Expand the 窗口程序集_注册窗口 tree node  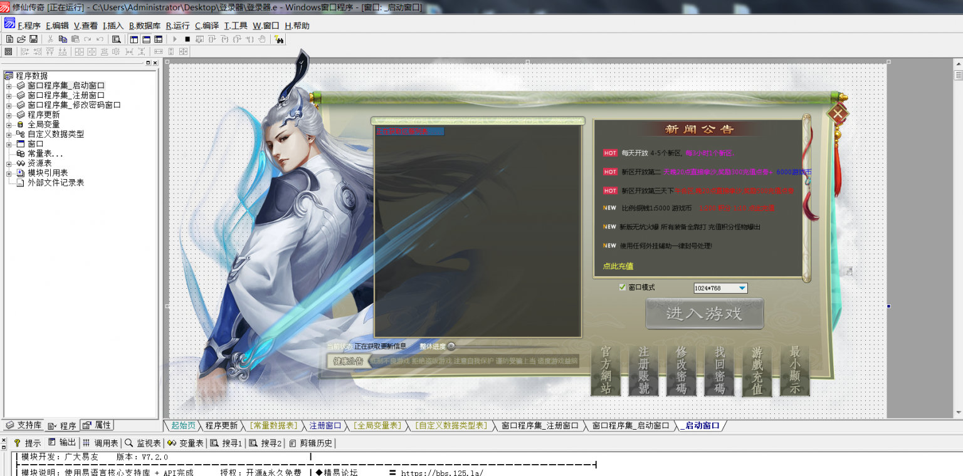pyautogui.click(x=9, y=96)
